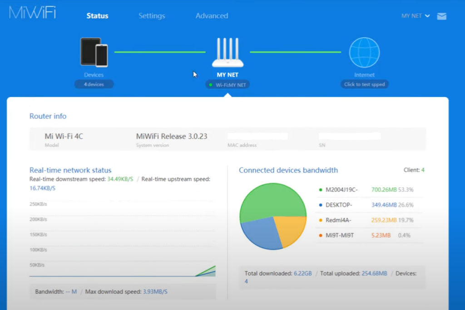Click the 4 devices badge
Screen dimensions: 465x310
pyautogui.click(x=94, y=84)
